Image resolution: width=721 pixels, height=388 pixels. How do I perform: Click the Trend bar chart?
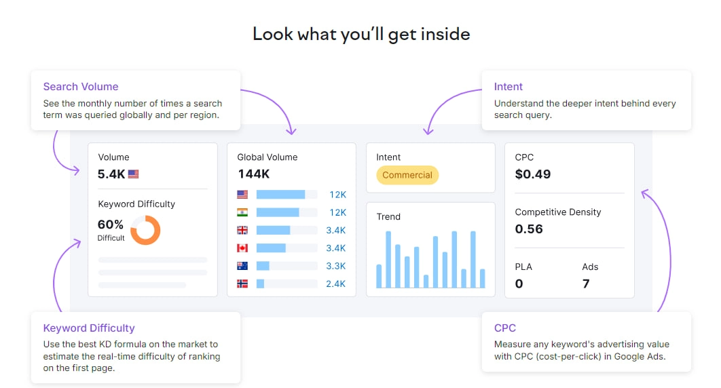click(431, 259)
